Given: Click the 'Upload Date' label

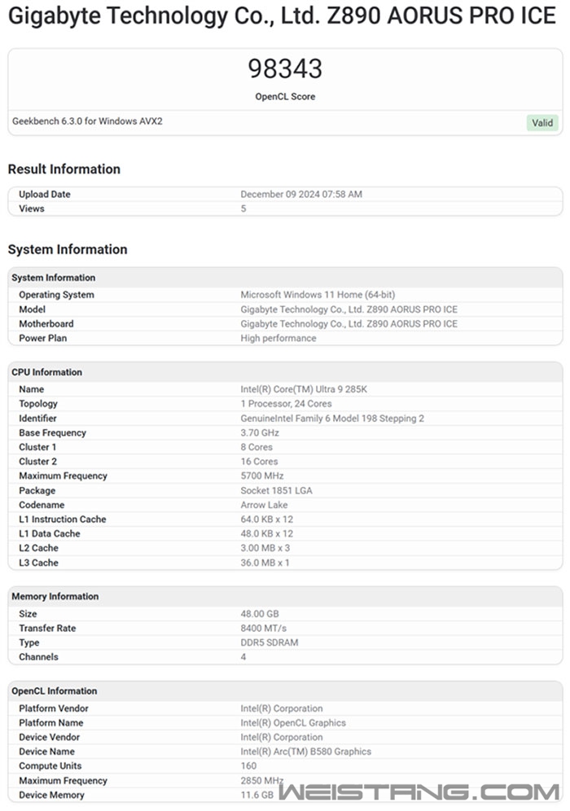Looking at the screenshot, I should click(45, 195).
